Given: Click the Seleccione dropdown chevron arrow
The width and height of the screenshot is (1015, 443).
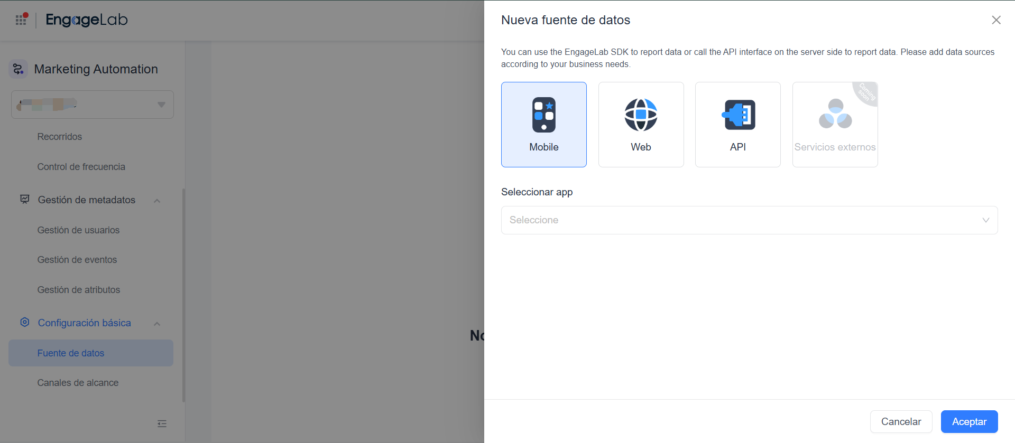Looking at the screenshot, I should [x=986, y=220].
